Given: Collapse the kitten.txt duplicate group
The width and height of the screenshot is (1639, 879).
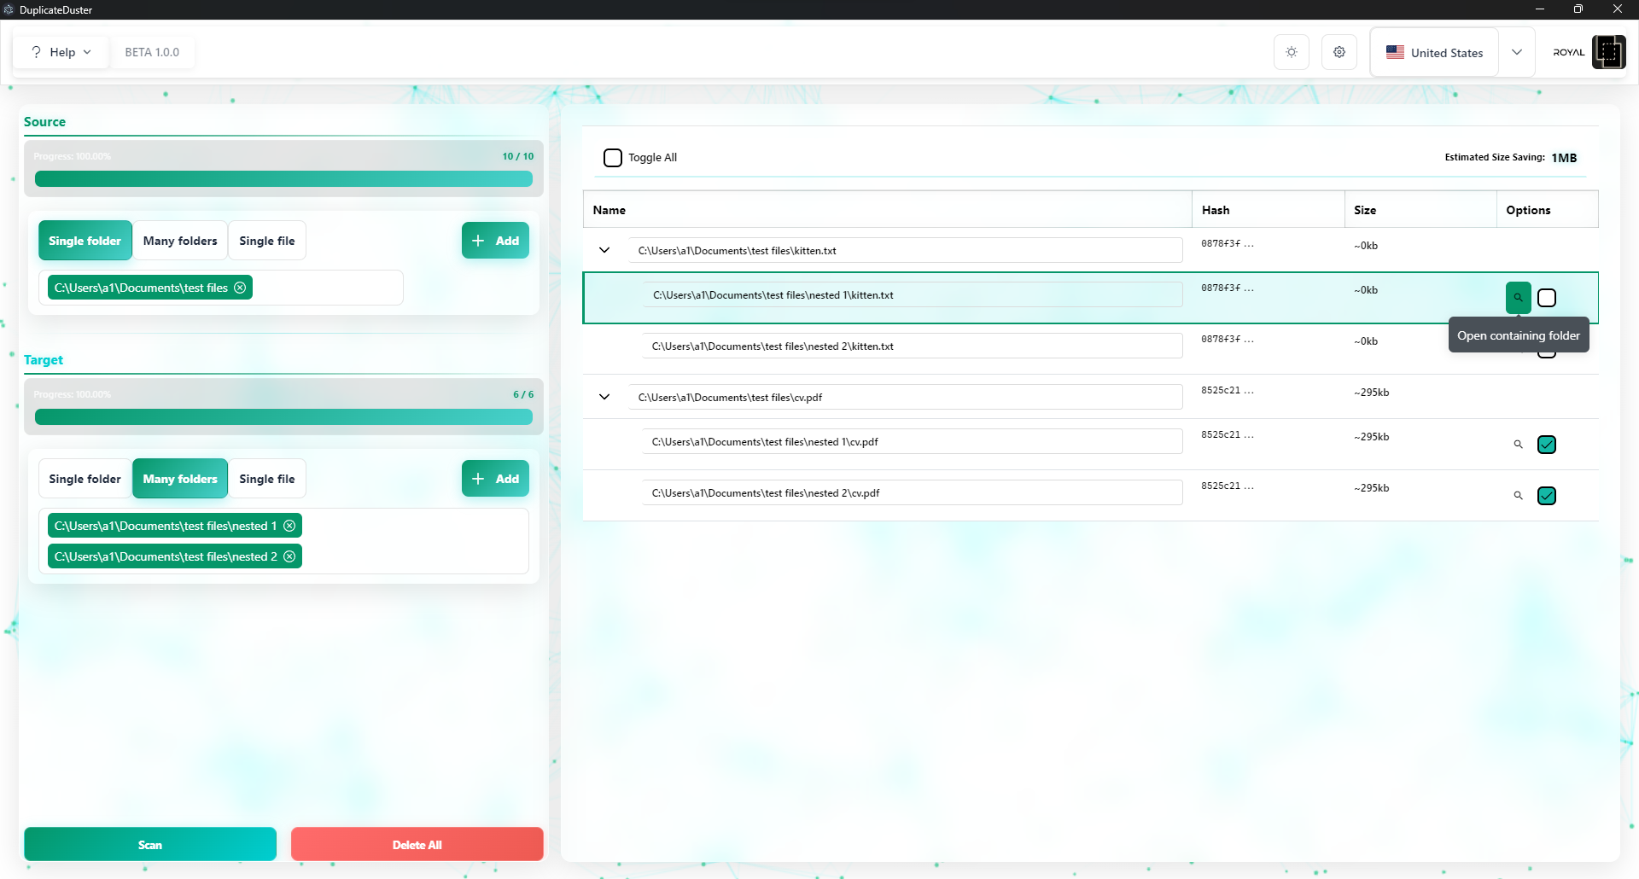Looking at the screenshot, I should point(605,250).
